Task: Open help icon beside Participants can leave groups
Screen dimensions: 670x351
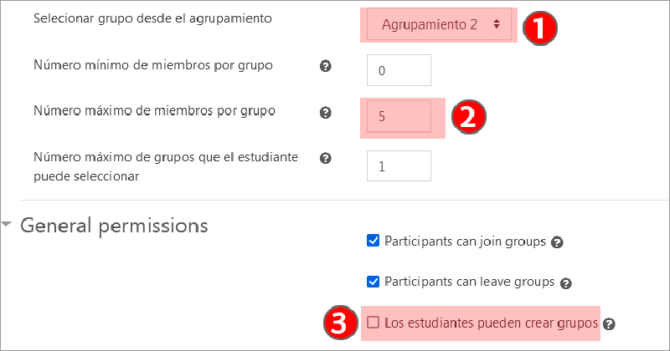Action: pos(565,283)
